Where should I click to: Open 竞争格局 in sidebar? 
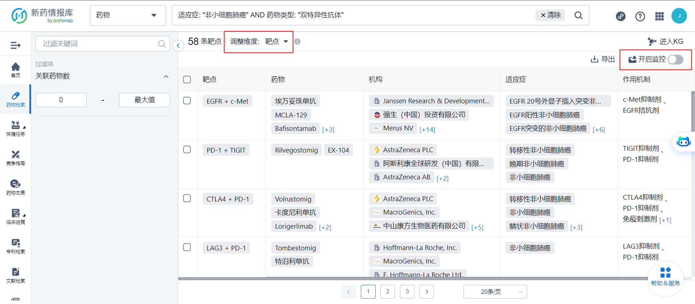[16, 158]
